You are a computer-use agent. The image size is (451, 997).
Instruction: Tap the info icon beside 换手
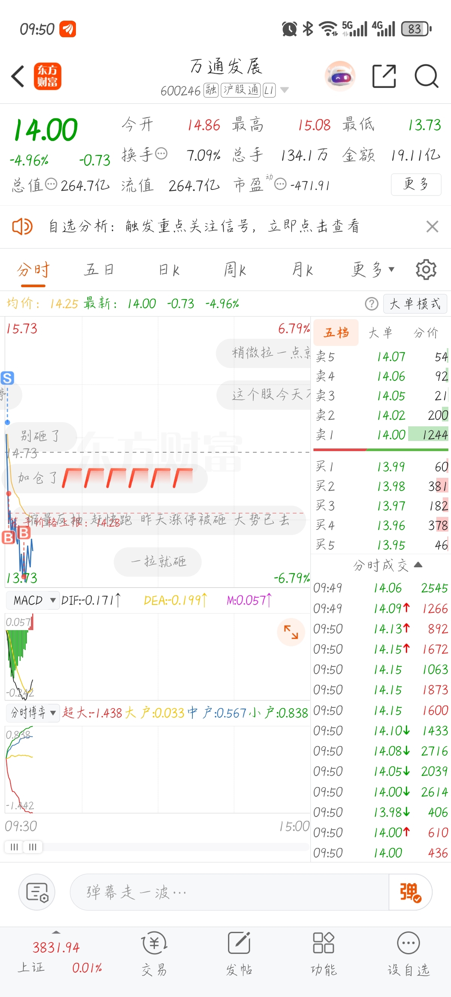(161, 154)
